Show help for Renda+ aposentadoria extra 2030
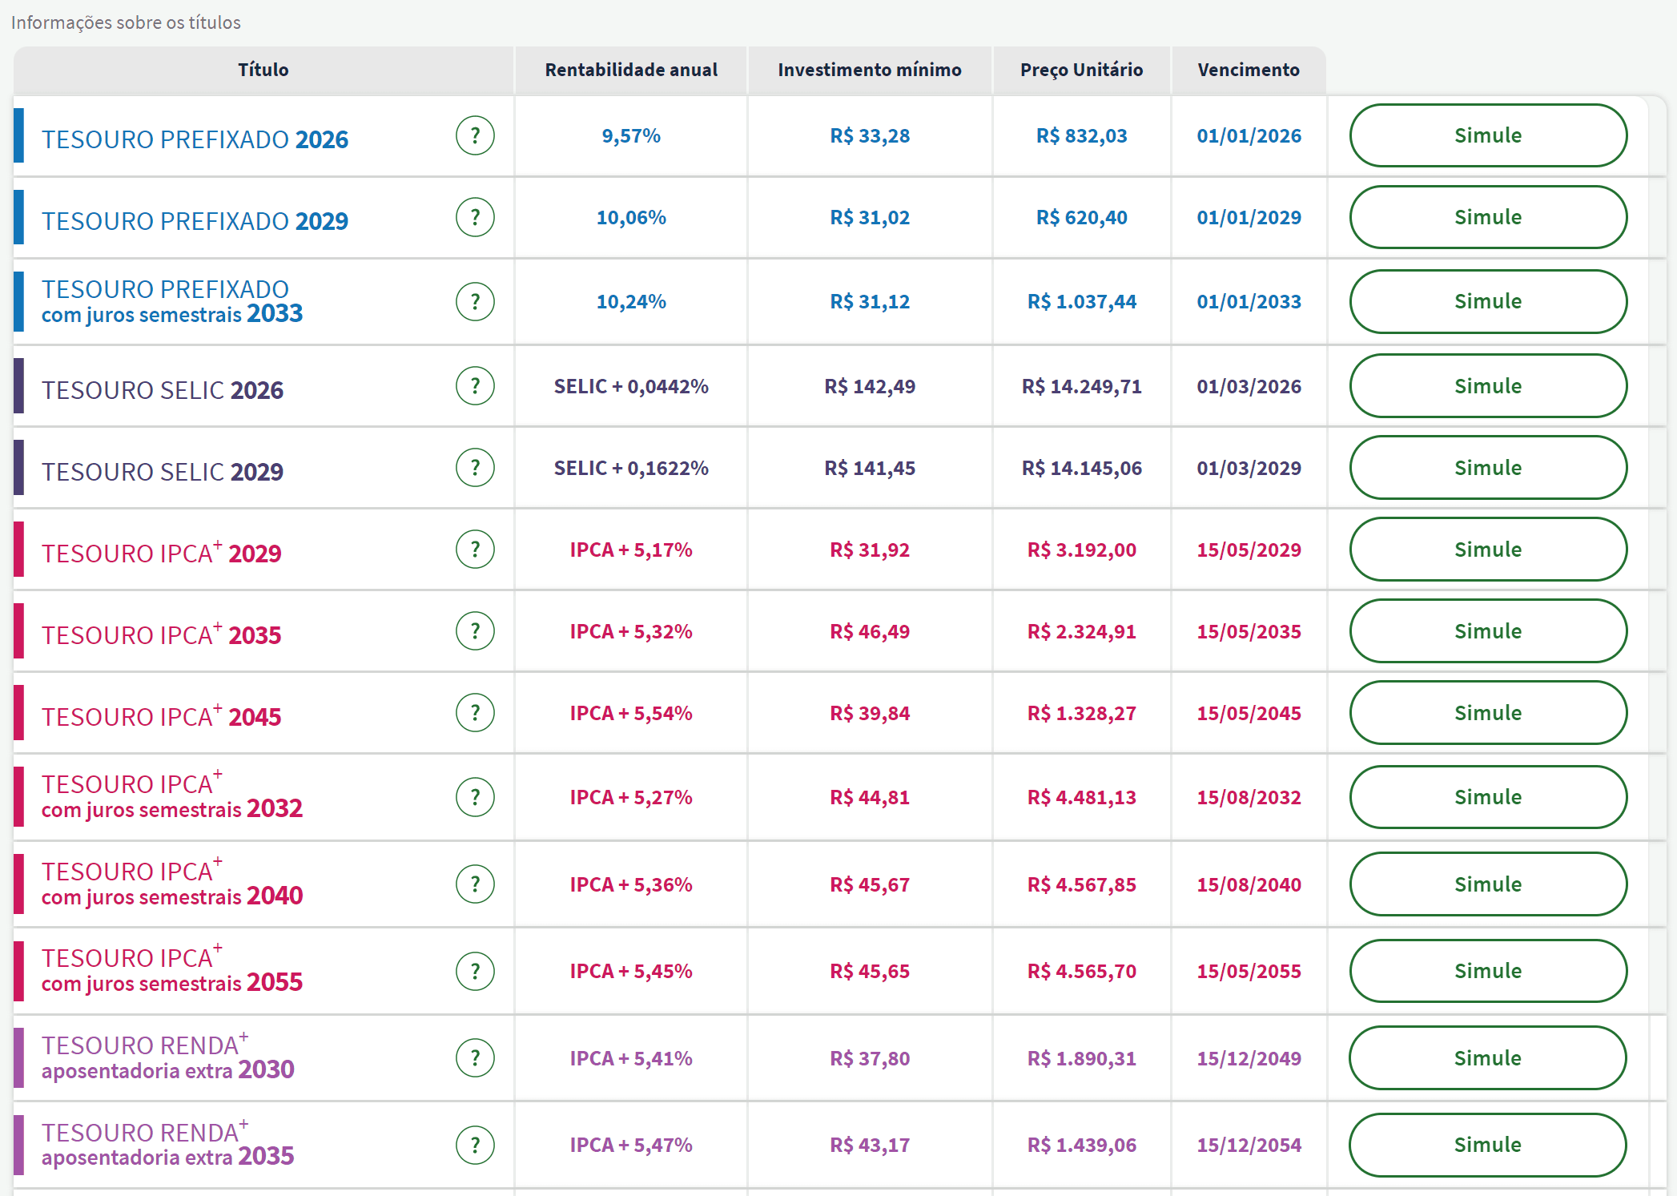This screenshot has height=1196, width=1677. point(475,1058)
